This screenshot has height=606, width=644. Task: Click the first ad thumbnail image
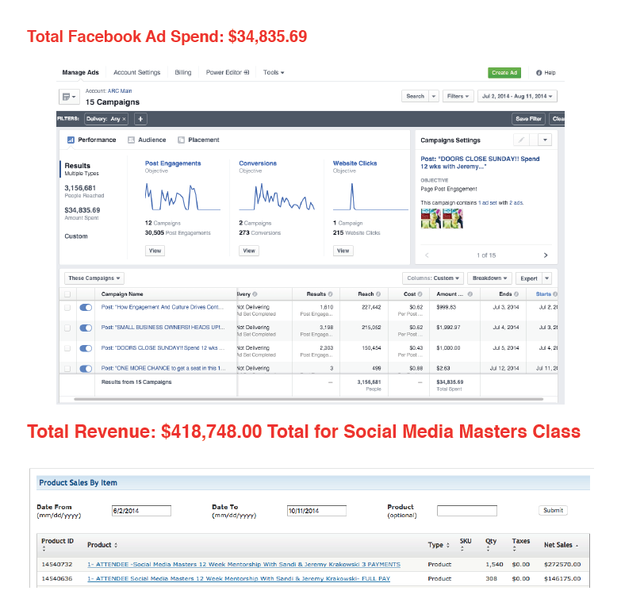click(x=426, y=220)
